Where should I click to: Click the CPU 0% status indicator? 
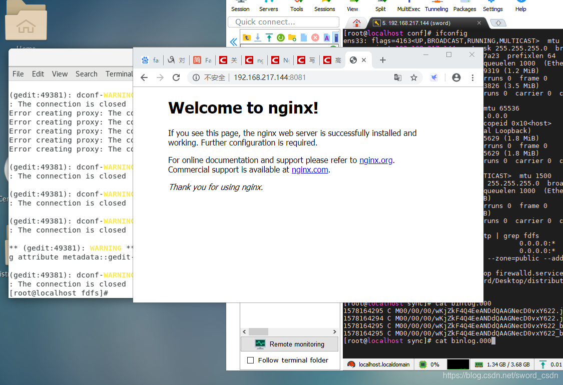click(429, 364)
